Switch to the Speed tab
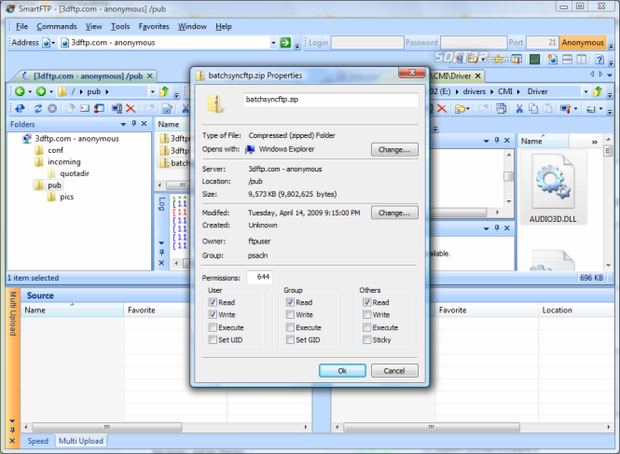Image resolution: width=620 pixels, height=454 pixels. pyautogui.click(x=38, y=441)
